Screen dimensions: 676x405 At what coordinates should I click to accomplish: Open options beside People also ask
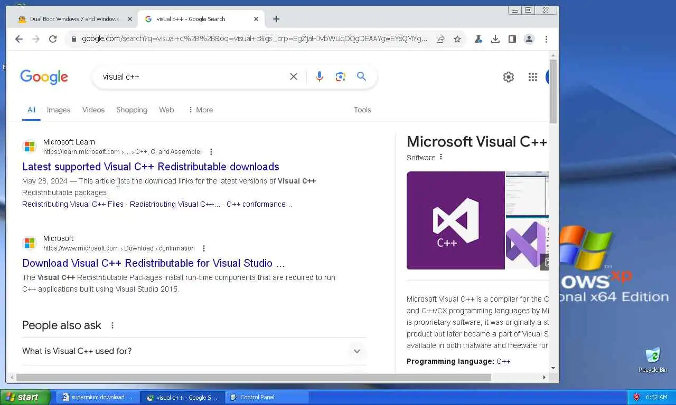tap(112, 325)
